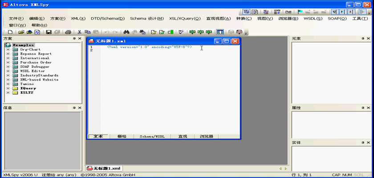Image resolution: width=374 pixels, height=178 pixels.
Task: Click the third green transformation icon
Action: pos(209,32)
